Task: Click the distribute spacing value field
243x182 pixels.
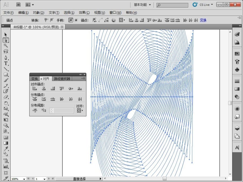Action: (63, 110)
